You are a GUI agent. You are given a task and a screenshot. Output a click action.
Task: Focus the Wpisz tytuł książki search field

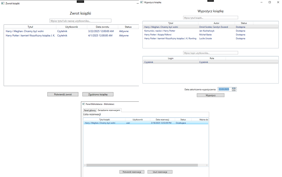(x=210, y=18)
